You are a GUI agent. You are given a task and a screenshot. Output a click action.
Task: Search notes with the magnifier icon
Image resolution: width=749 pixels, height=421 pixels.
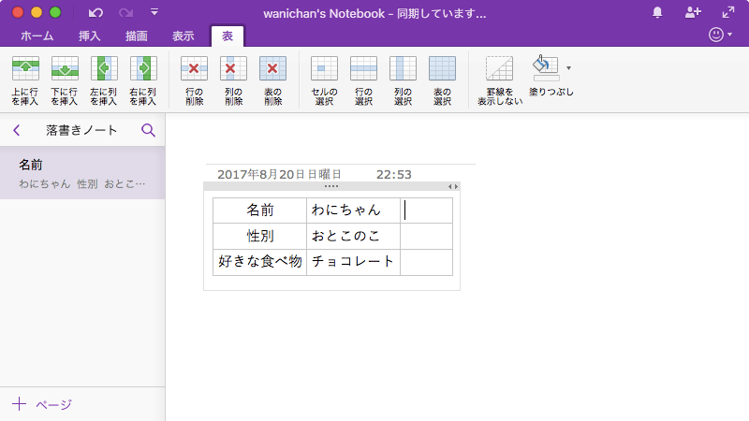click(x=148, y=130)
